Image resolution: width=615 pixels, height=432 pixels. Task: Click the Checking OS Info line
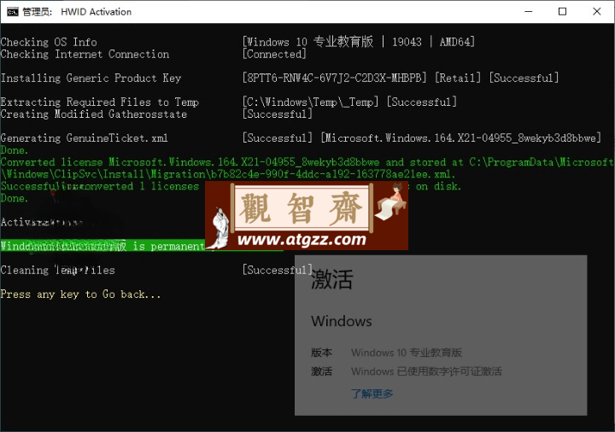[x=49, y=42]
